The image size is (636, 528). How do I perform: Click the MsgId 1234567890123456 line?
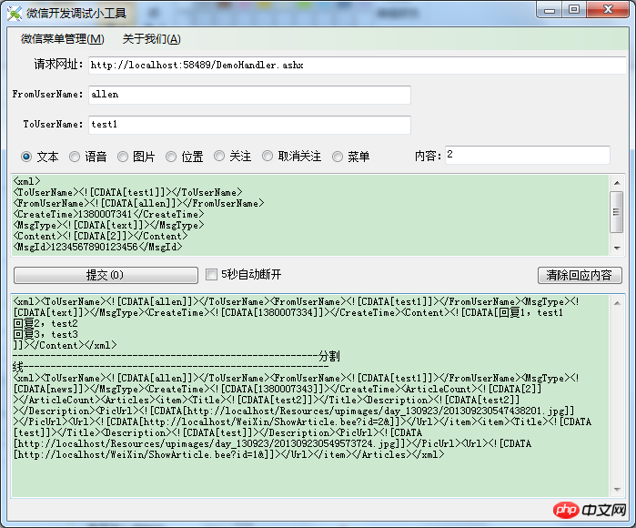pyautogui.click(x=97, y=247)
